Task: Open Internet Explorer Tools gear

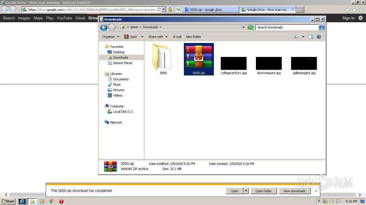Action: (361, 10)
